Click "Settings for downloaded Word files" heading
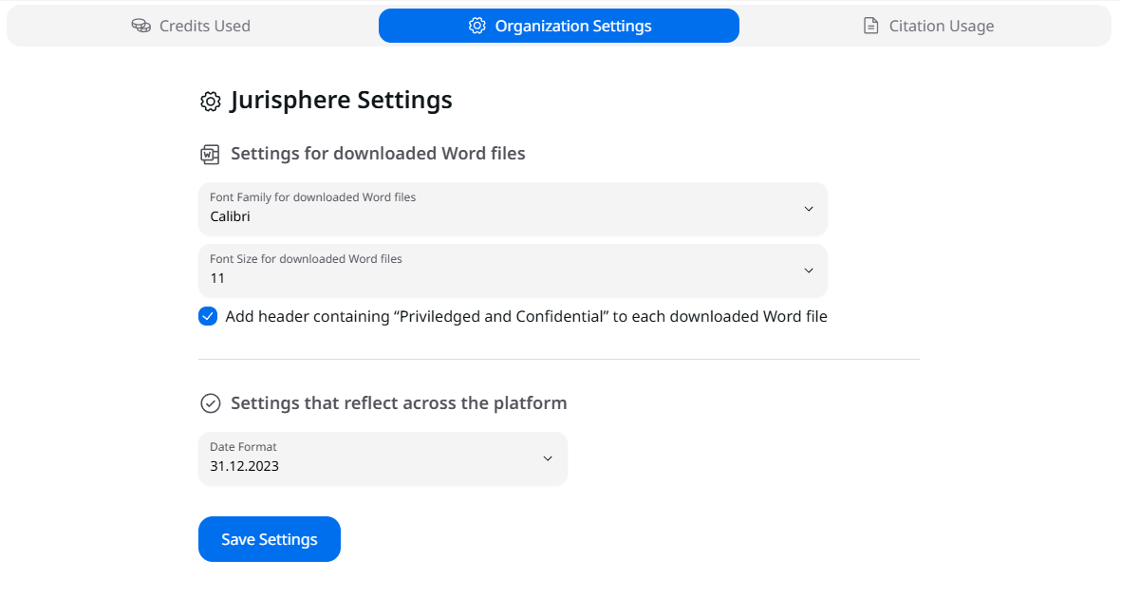This screenshot has height=597, width=1121. pos(378,154)
